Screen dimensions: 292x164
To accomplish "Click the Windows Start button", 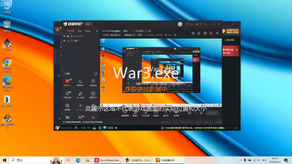I will [x=4, y=160].
